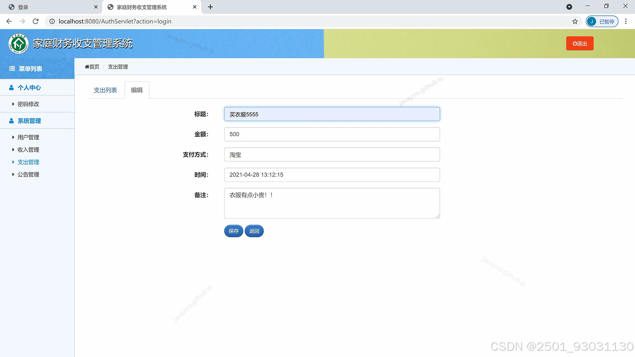Focus the 金额 input field
This screenshot has width=635, height=357.
point(332,135)
